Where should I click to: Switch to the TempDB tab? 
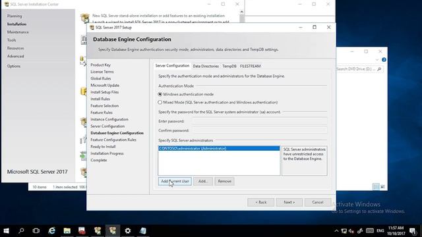pos(229,66)
